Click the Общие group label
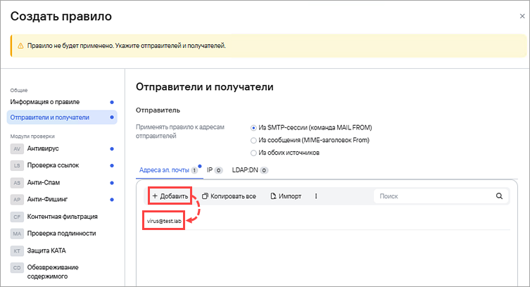530x287 pixels. (x=19, y=91)
